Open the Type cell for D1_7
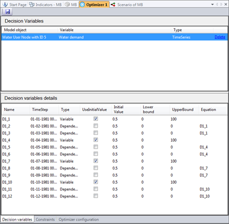 click(69, 161)
